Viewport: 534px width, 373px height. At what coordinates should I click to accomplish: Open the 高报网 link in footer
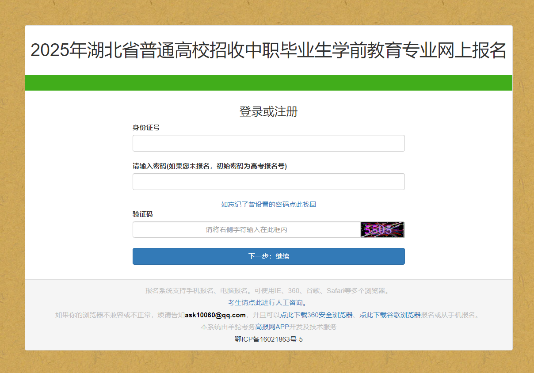pyautogui.click(x=265, y=327)
